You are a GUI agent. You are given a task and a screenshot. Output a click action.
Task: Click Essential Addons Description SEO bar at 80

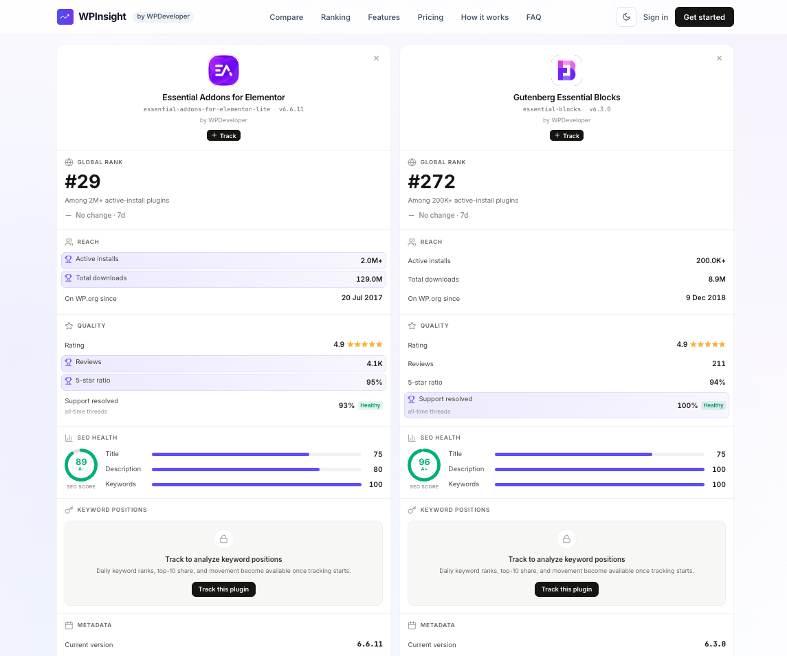point(256,469)
